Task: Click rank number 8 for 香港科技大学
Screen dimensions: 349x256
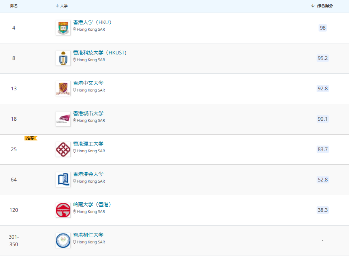Action: point(14,58)
